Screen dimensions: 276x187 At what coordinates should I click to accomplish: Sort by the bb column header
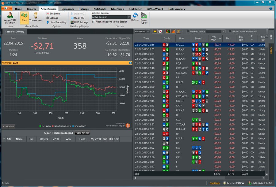point(228,38)
